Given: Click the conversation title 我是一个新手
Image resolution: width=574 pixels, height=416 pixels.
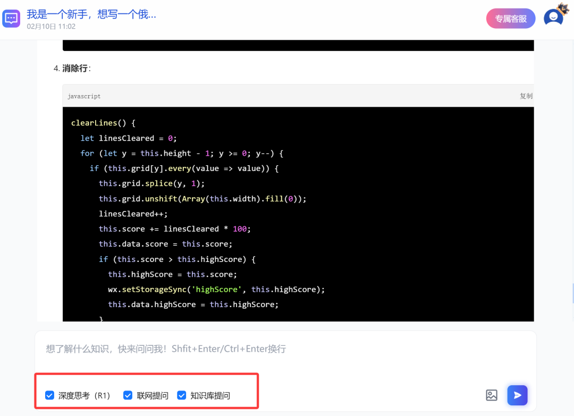Looking at the screenshot, I should pos(91,14).
